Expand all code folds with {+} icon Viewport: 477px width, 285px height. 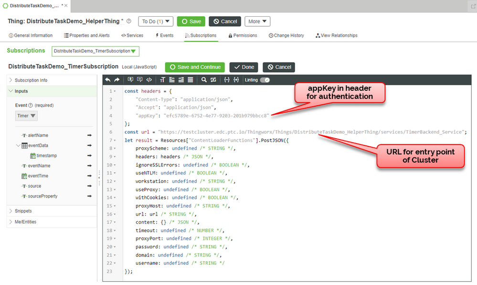tap(236, 80)
